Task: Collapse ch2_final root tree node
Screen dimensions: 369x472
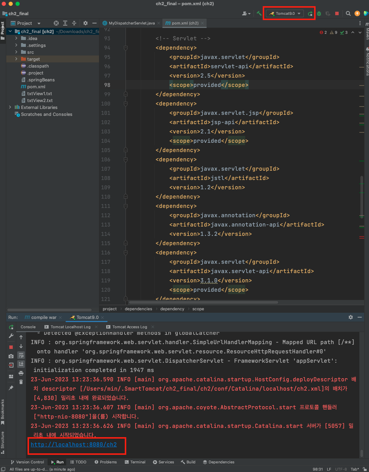Action: point(10,31)
